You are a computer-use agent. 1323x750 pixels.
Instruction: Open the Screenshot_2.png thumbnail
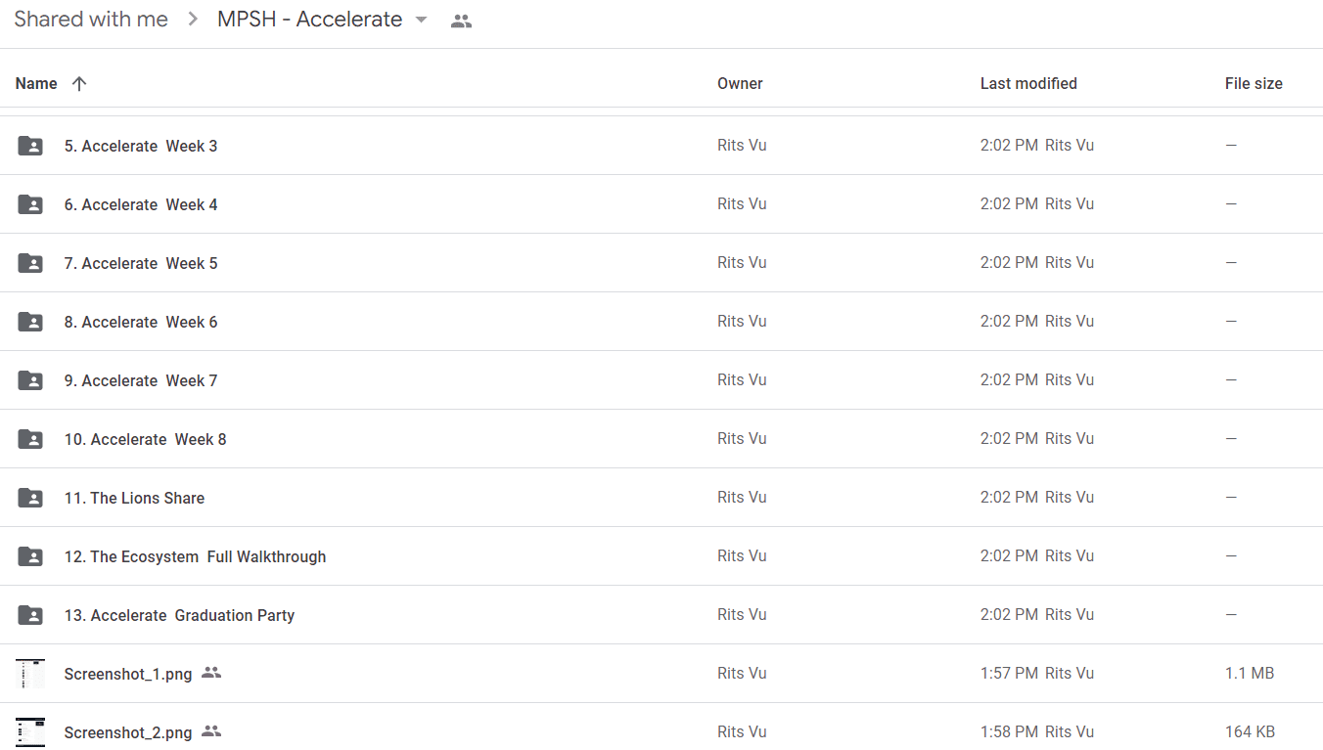[30, 732]
